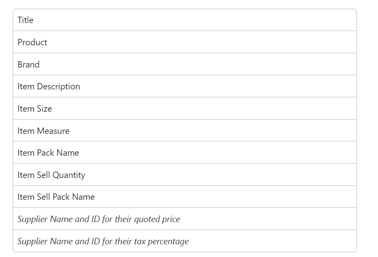This screenshot has height=257, width=378.
Task: Choose the Brand entry
Action: click(185, 64)
